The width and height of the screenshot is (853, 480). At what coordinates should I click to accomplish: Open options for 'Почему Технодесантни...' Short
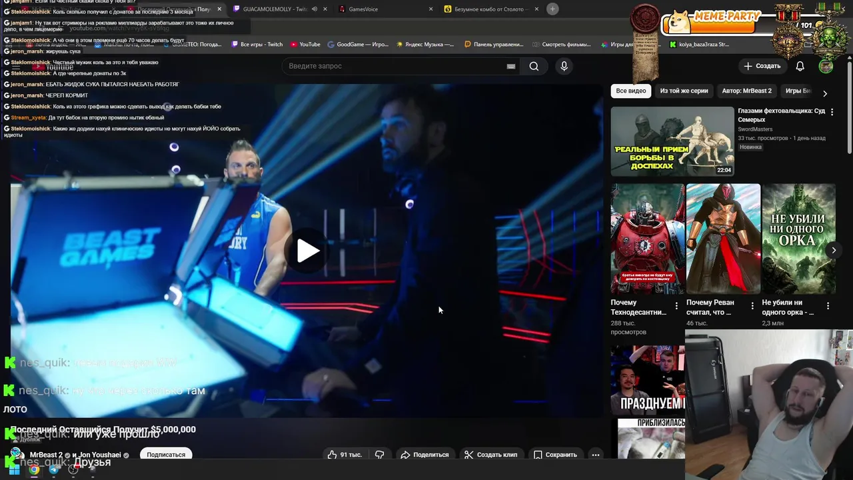pos(676,306)
